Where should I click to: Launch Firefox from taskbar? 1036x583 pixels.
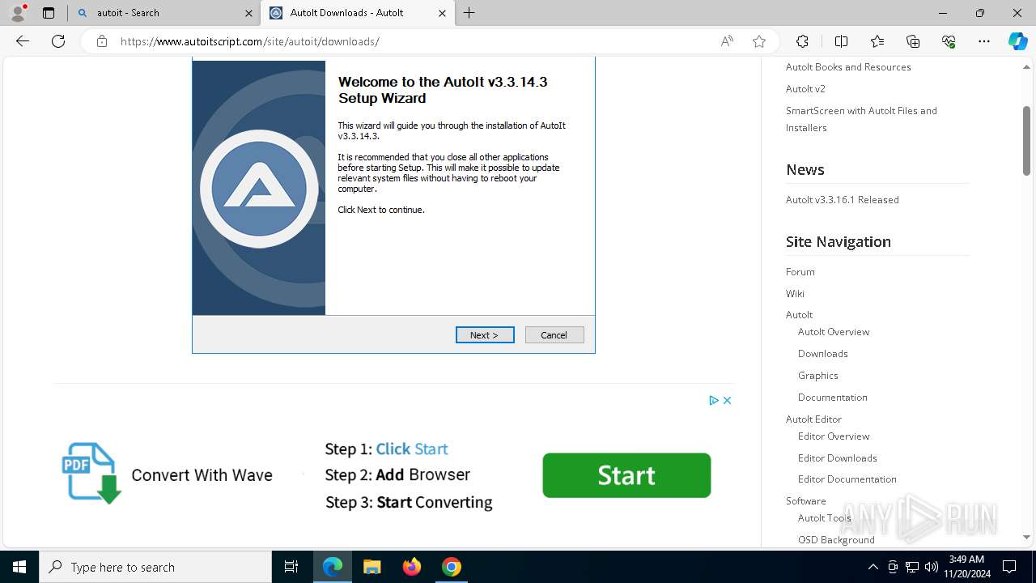tap(412, 567)
